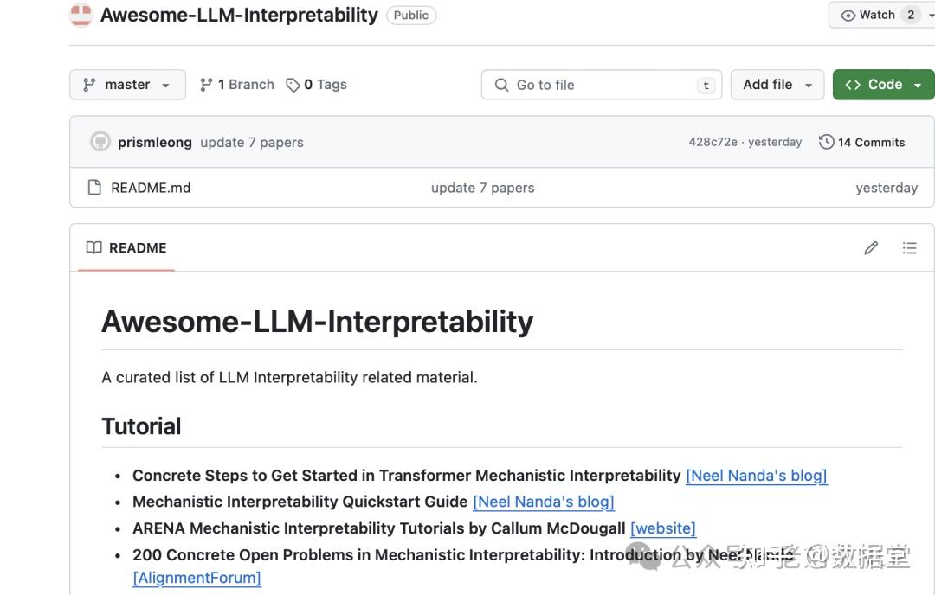Open the README outline list icon
The height and width of the screenshot is (595, 935).
click(909, 248)
